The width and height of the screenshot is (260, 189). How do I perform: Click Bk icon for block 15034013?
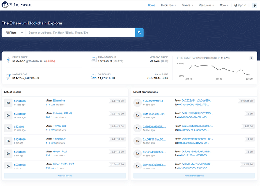8,102
